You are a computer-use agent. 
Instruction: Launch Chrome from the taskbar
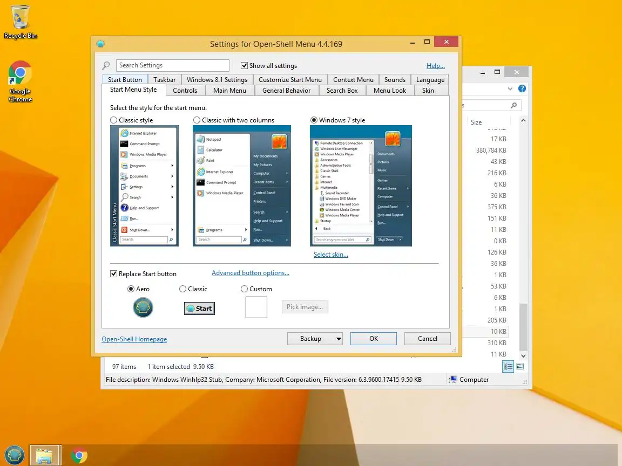(x=79, y=455)
